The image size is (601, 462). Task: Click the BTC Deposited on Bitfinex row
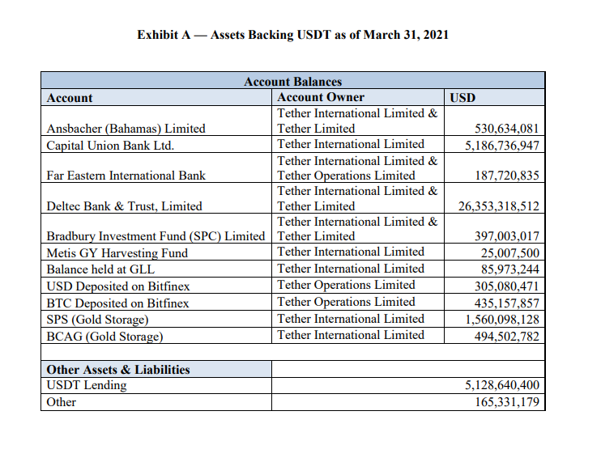(x=117, y=303)
